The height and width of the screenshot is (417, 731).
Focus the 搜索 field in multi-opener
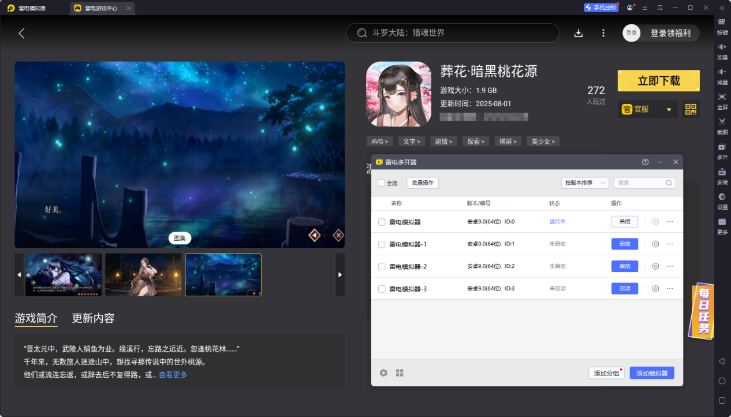point(644,183)
